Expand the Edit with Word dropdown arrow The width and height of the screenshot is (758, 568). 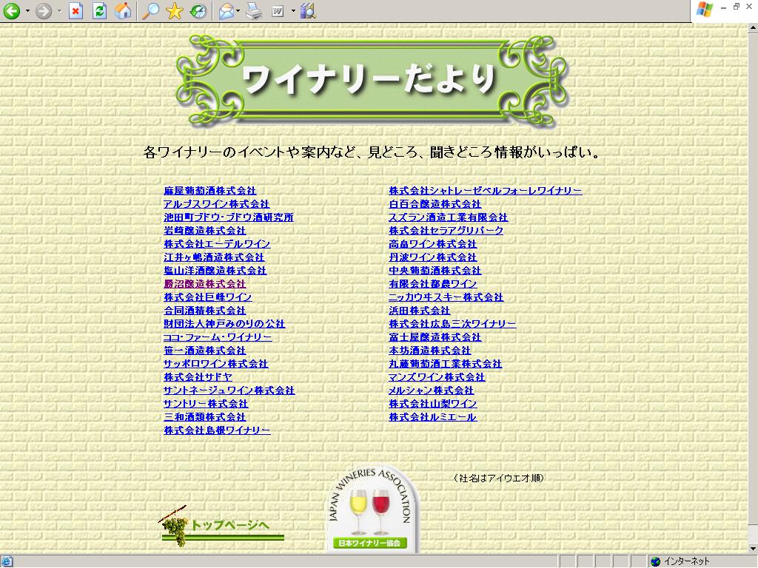293,10
